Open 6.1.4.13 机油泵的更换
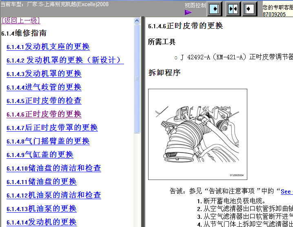The height and width of the screenshot is (227, 293). click(x=42, y=209)
